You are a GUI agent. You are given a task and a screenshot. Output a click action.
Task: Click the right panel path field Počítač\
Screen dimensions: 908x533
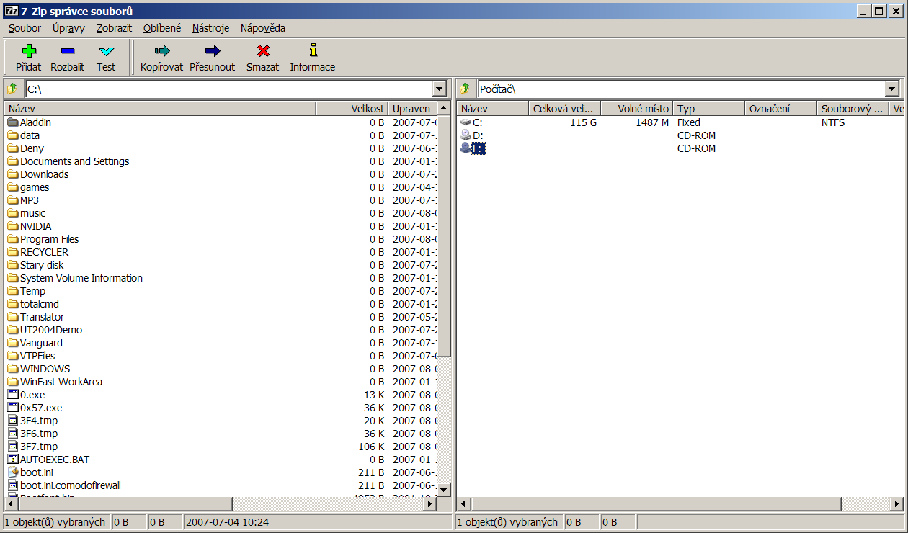(682, 89)
